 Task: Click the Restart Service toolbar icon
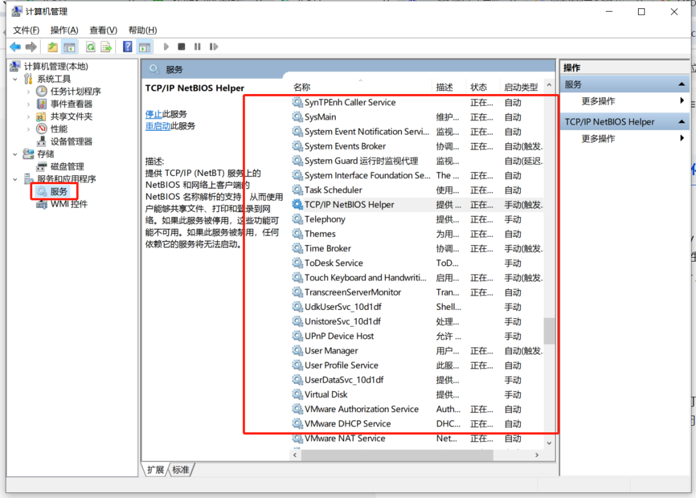click(213, 46)
